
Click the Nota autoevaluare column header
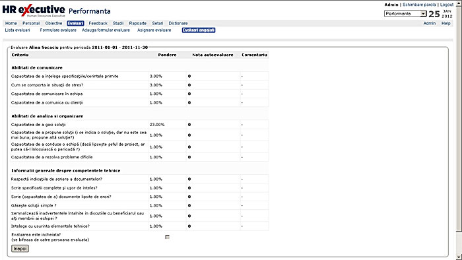pyautogui.click(x=213, y=55)
